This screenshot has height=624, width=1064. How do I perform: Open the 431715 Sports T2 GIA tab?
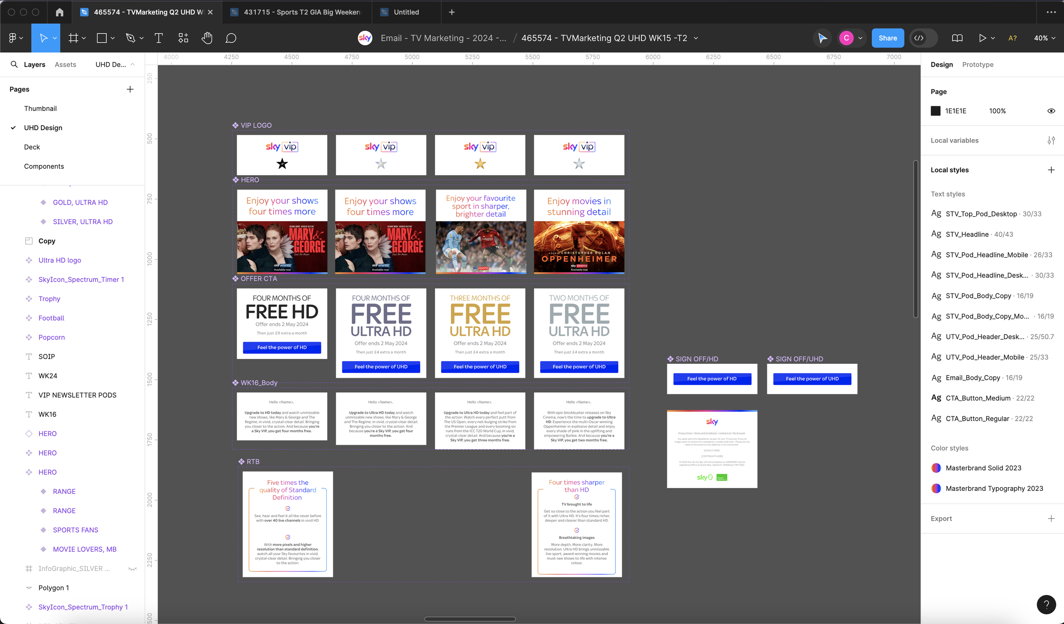click(x=296, y=12)
